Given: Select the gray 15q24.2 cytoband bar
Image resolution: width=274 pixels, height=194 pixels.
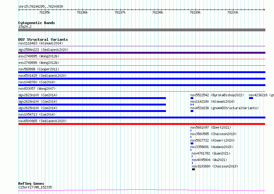Looking at the screenshot, I should click(x=142, y=30).
